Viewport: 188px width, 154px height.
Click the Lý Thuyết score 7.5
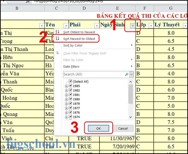coord(171,122)
